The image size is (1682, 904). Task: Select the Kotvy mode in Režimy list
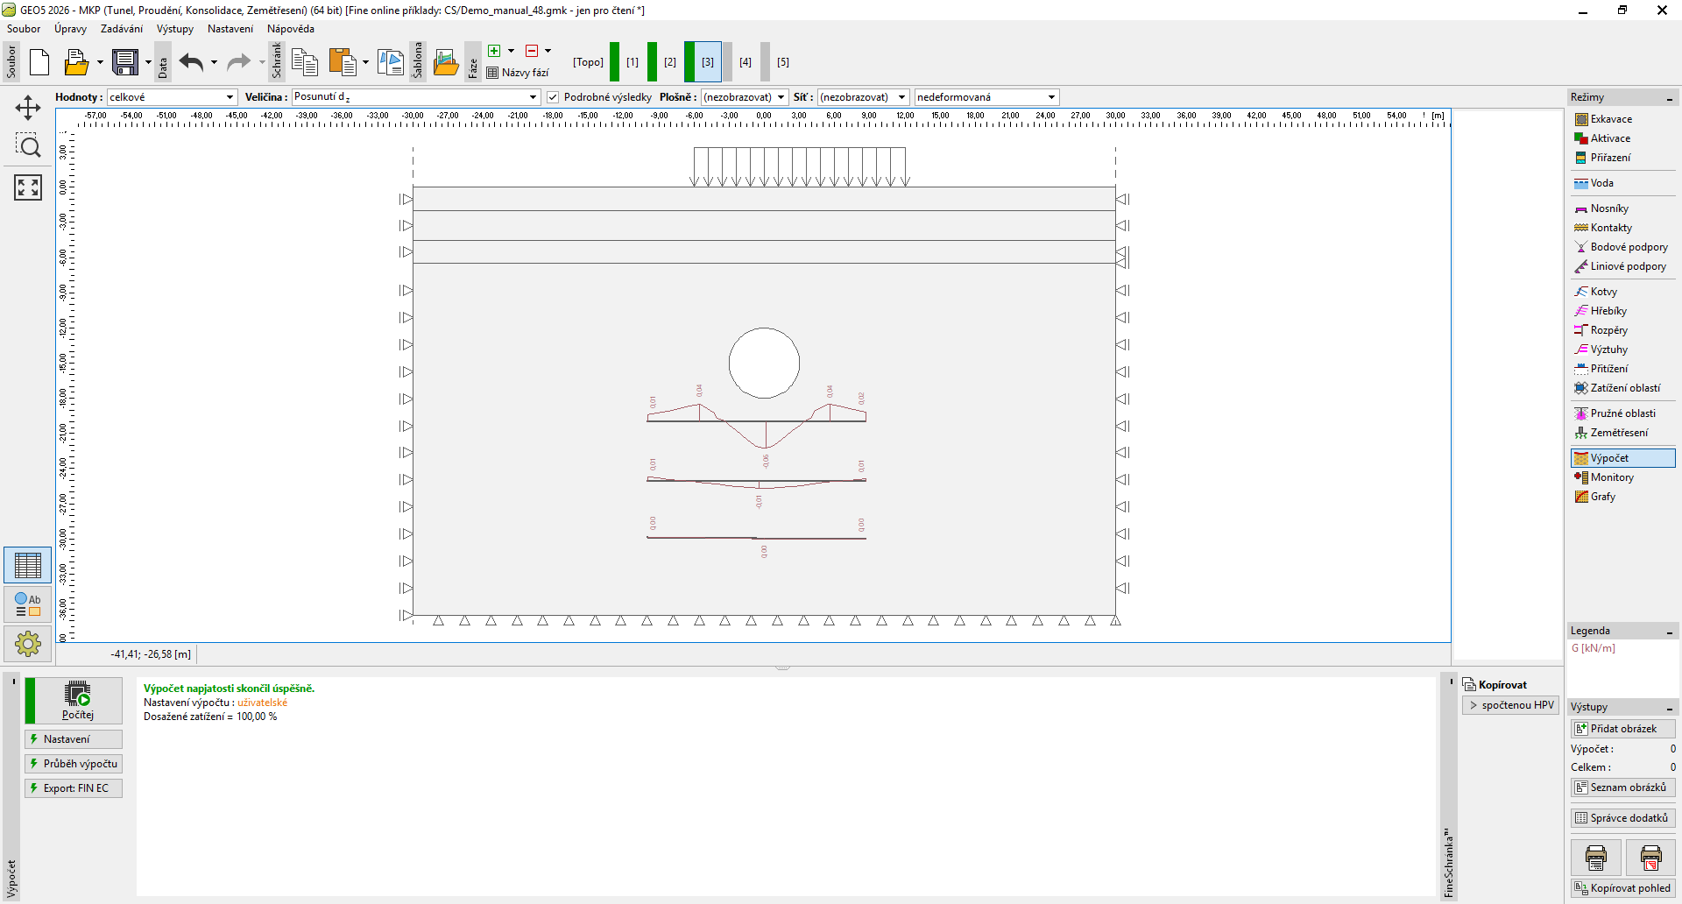1603,292
